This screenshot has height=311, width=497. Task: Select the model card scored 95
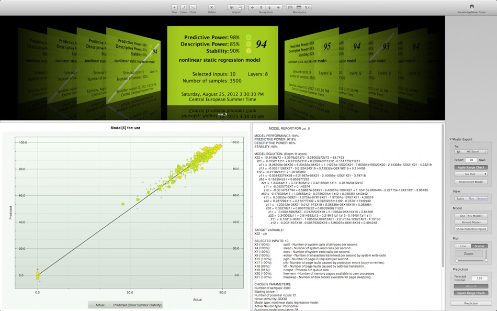click(311, 66)
